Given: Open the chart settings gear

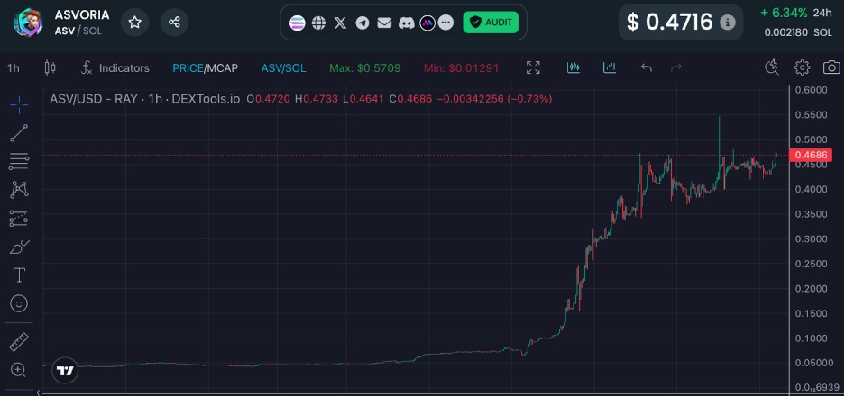Looking at the screenshot, I should tap(803, 67).
